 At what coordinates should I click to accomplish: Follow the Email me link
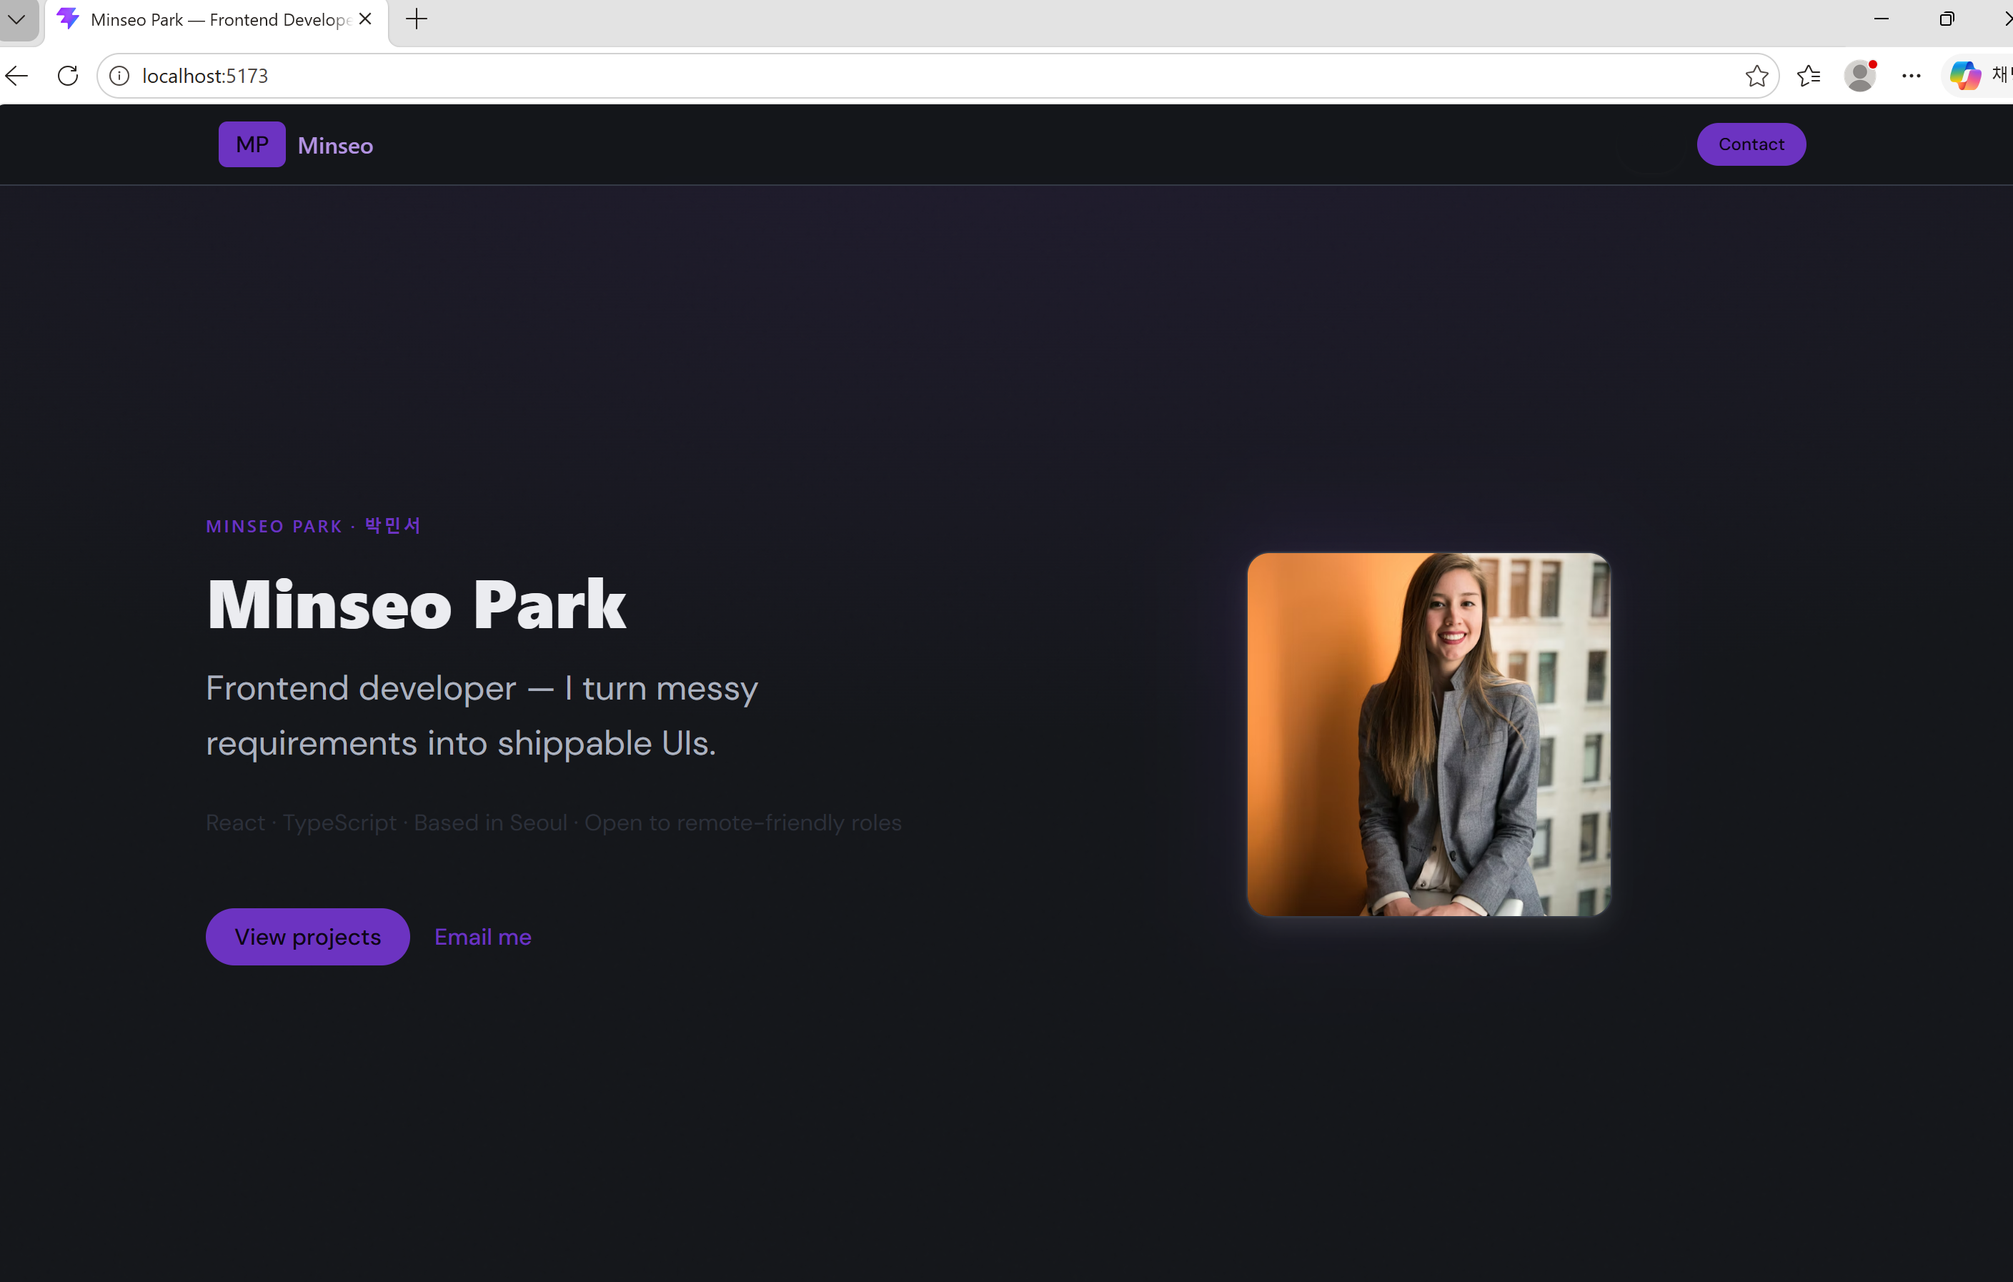482,937
